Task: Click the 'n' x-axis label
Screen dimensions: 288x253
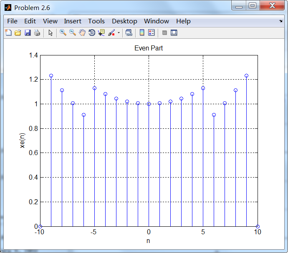Action: [x=148, y=241]
